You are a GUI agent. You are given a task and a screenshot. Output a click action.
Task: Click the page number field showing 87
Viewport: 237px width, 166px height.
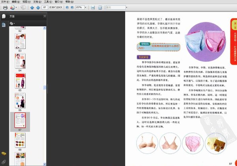[45, 7]
